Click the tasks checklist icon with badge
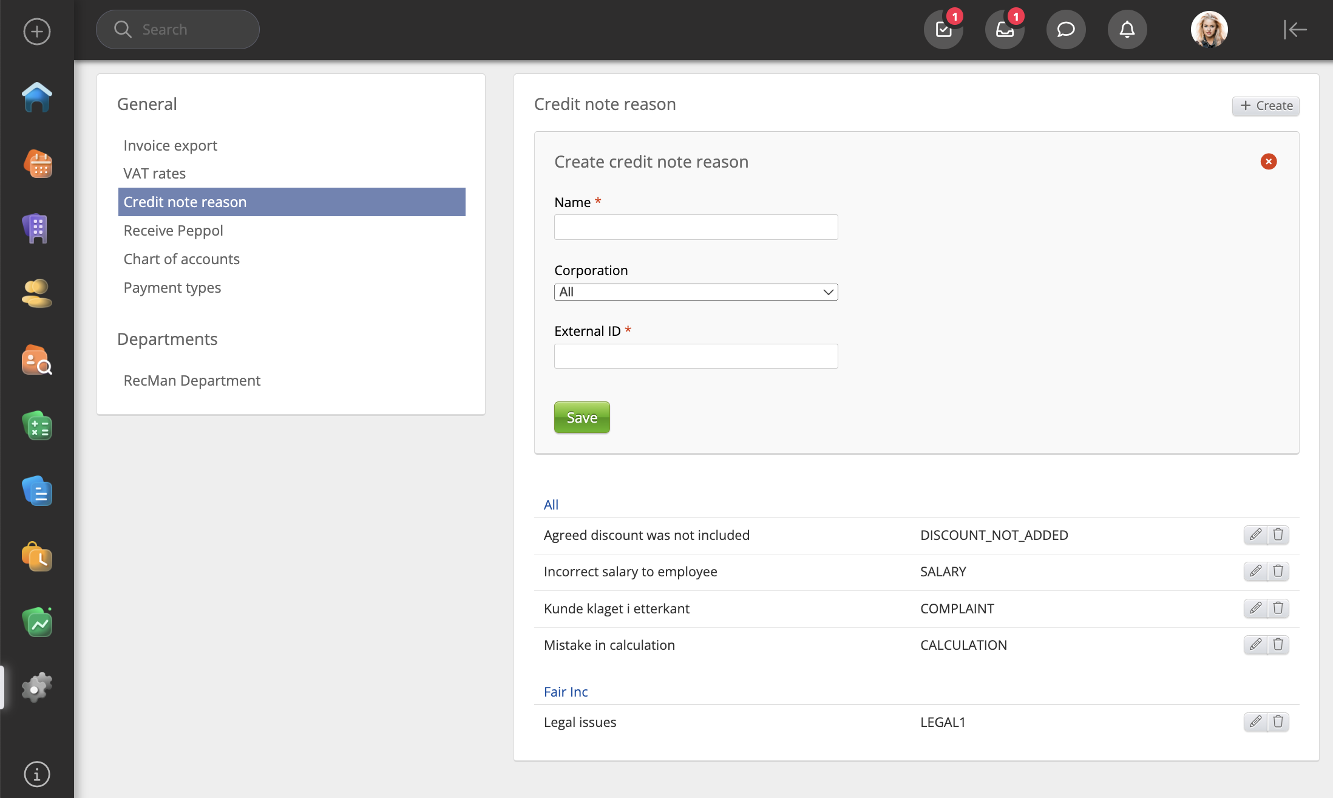Image resolution: width=1333 pixels, height=798 pixels. pyautogui.click(x=943, y=29)
